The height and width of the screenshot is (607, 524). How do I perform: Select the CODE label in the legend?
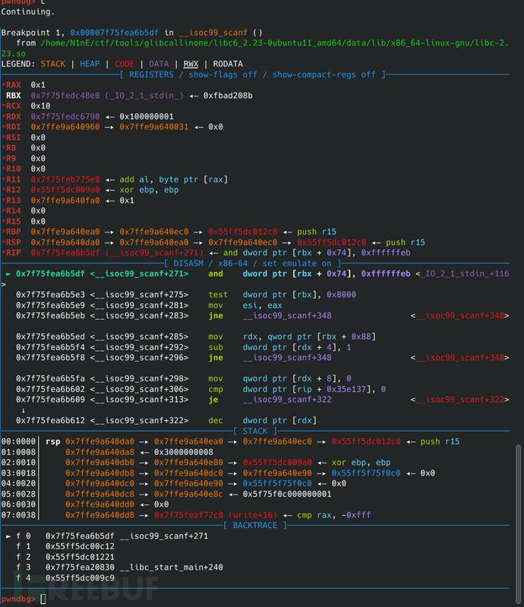click(126, 64)
